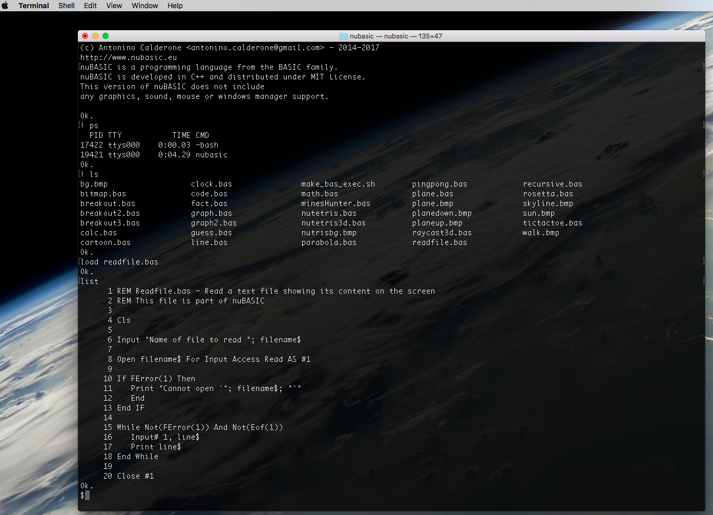The image size is (713, 515).
Task: Click process row 17422 -bash
Action: click(149, 145)
